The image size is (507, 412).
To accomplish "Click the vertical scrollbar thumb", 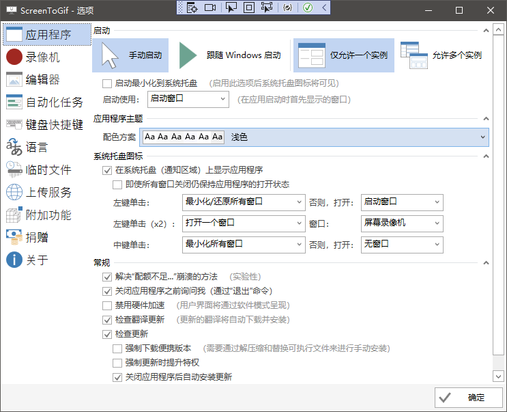I will point(498,195).
